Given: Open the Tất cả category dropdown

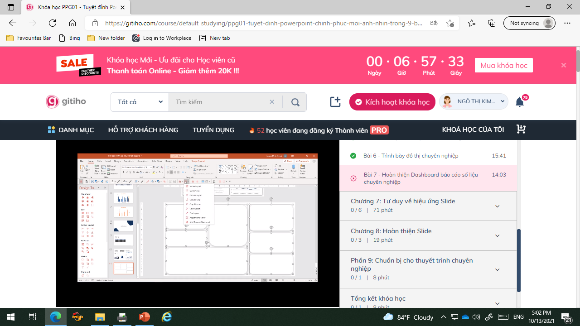Looking at the screenshot, I should (140, 102).
